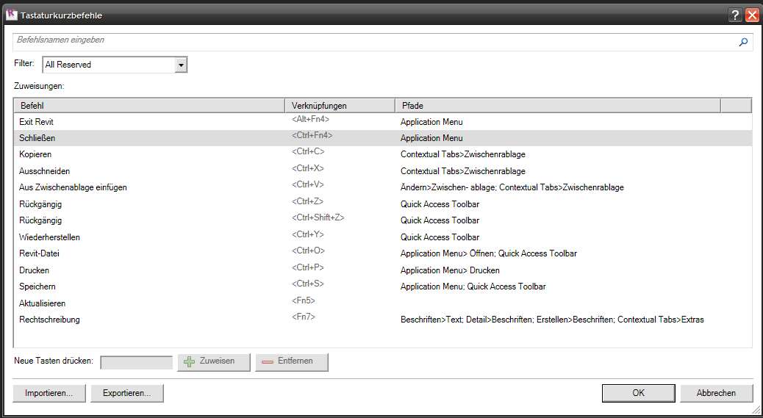Click the <Ctrl+Fn4> shortcut cell
Image resolution: width=763 pixels, height=418 pixels.
click(x=312, y=135)
